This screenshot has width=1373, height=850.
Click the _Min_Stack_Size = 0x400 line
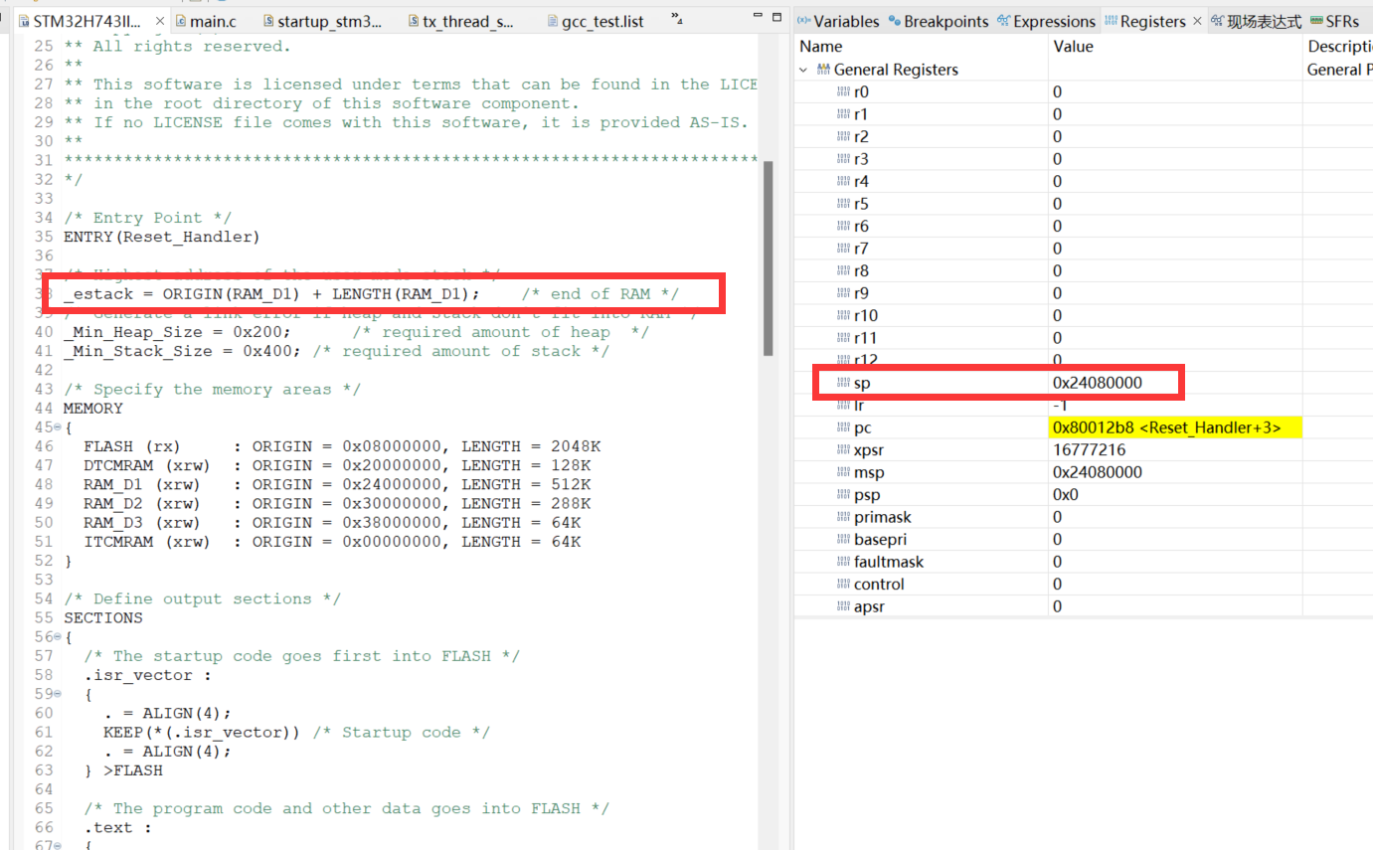336,351
